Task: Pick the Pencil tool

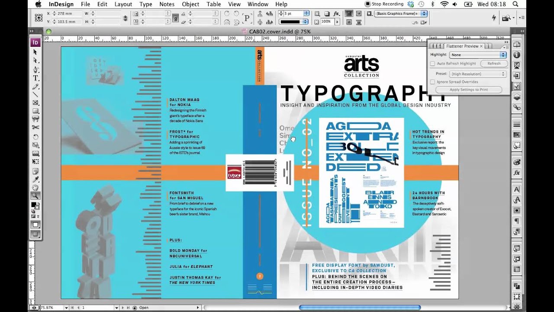Action: tap(35, 86)
